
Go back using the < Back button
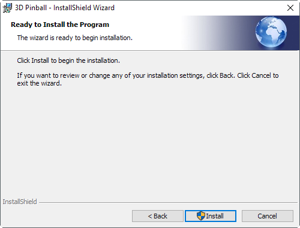(158, 216)
